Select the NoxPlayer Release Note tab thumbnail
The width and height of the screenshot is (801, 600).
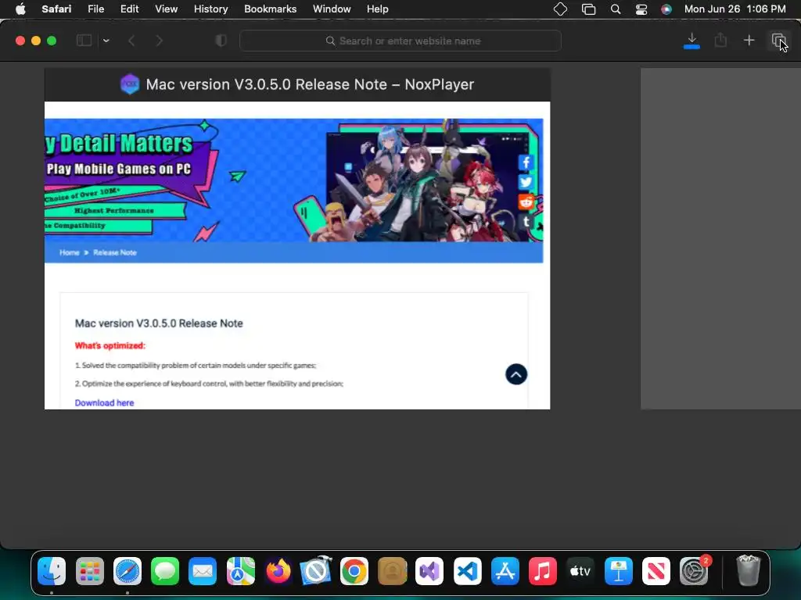pos(297,239)
